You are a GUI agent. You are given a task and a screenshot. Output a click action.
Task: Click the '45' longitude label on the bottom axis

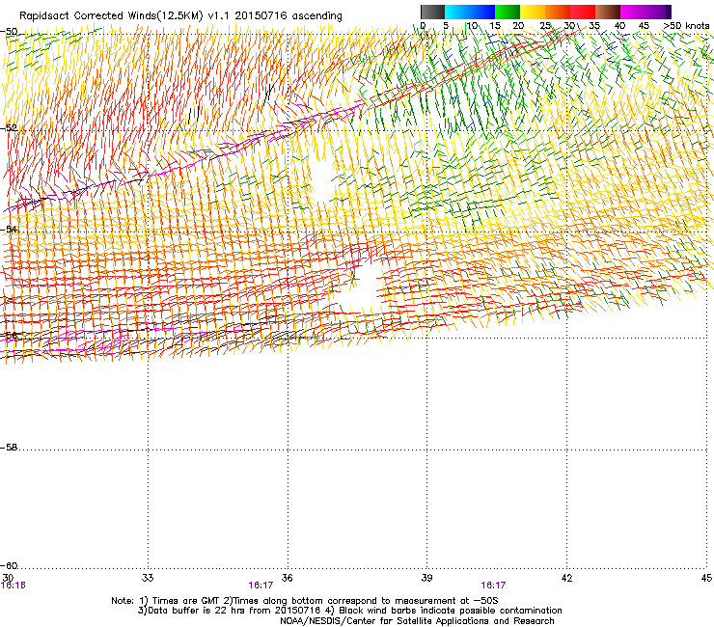point(706,578)
